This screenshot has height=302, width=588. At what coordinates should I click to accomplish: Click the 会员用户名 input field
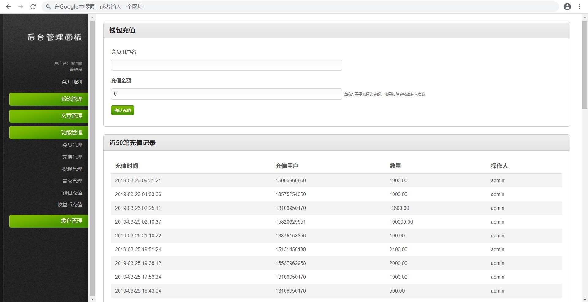click(x=226, y=65)
